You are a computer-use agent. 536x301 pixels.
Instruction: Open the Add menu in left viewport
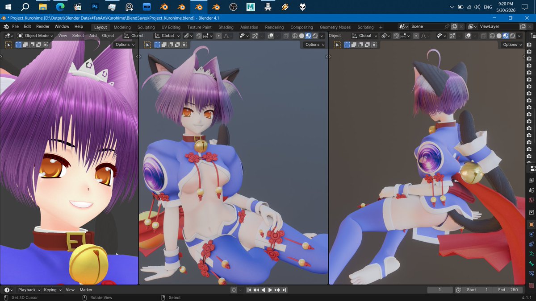coord(93,36)
